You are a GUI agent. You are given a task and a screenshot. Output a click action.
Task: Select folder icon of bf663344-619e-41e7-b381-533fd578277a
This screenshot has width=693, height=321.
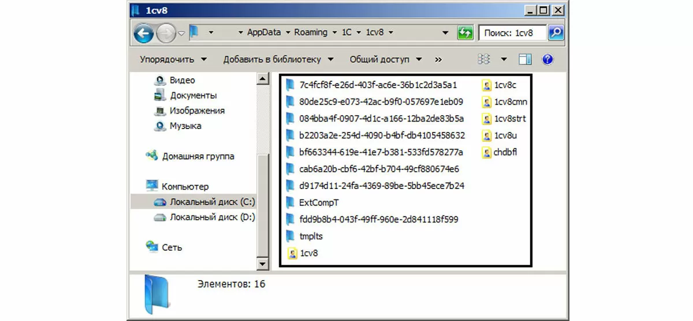point(290,152)
